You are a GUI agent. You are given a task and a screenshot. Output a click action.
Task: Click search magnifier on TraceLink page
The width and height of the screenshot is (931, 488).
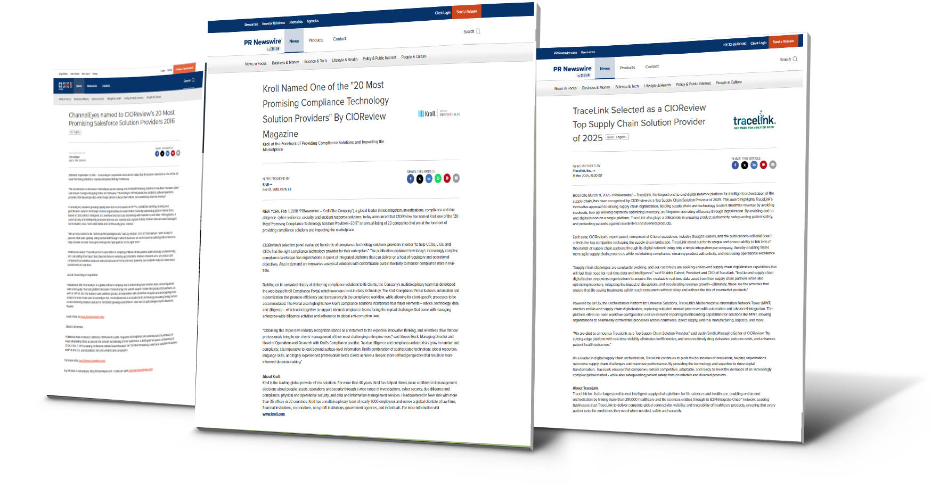tap(795, 59)
